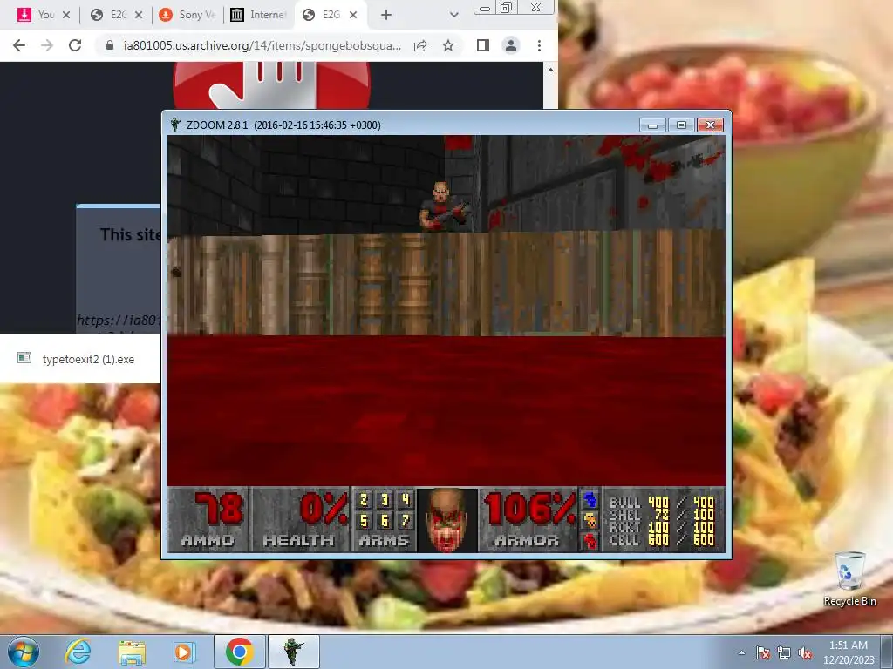
Task: Open Action Center flag tray icon
Action: [763, 652]
